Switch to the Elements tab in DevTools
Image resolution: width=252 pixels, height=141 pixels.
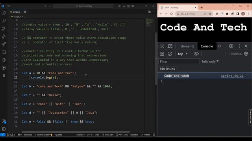click(x=187, y=46)
